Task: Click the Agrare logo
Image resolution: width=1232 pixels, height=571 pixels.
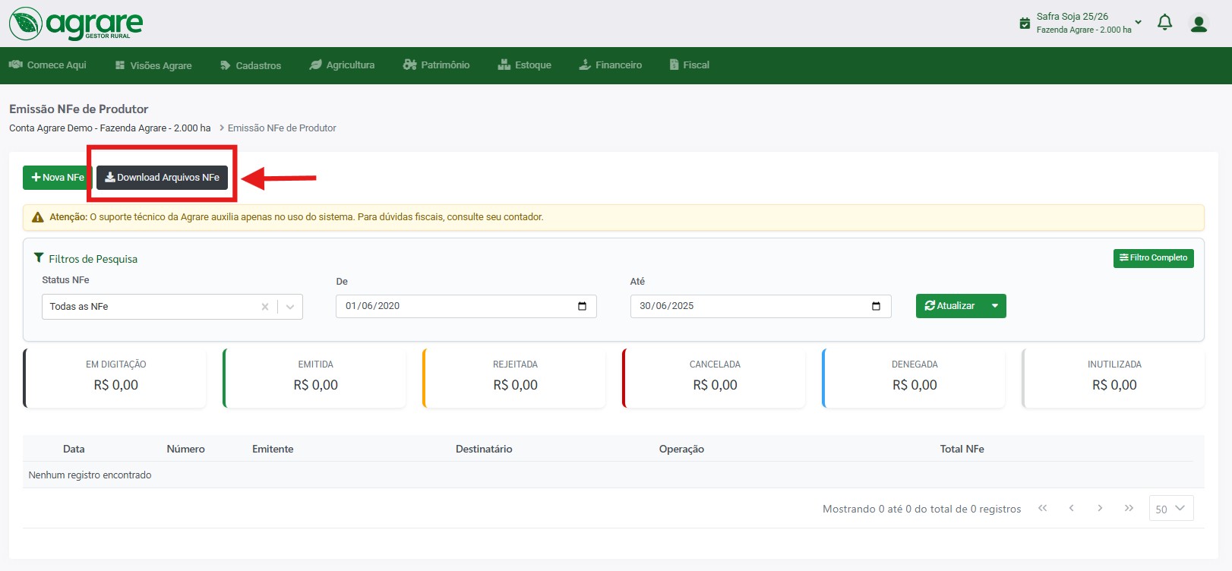Action: 76,24
